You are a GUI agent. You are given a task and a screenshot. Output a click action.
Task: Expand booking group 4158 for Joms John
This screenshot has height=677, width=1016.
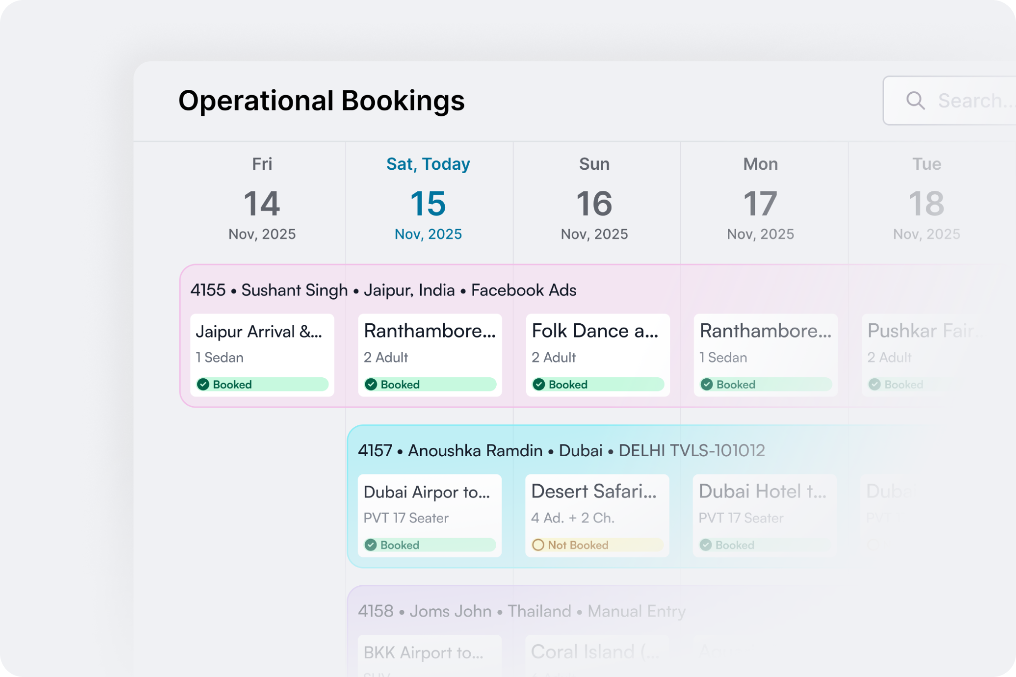[x=522, y=611]
